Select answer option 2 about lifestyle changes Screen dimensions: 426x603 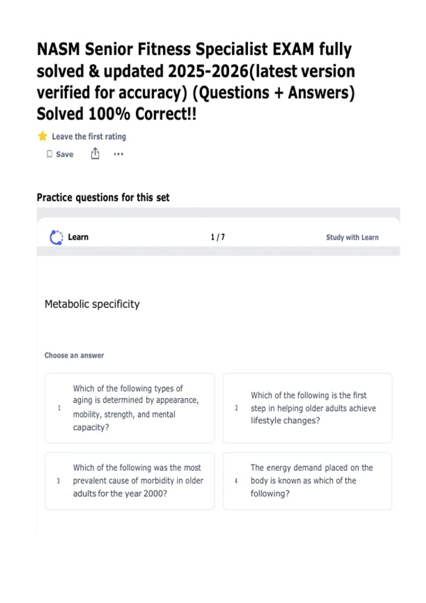click(307, 408)
